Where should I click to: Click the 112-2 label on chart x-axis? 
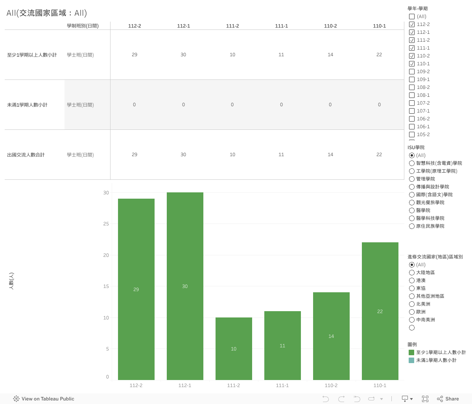click(x=136, y=386)
